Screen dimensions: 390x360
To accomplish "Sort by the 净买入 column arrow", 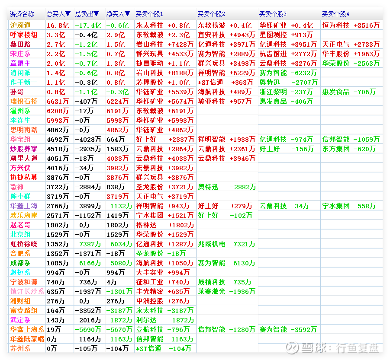I will point(127,14).
